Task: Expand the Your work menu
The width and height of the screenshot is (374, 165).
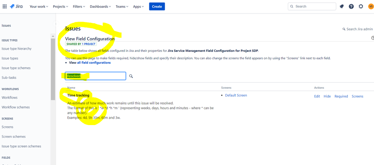Action: [x=39, y=7]
